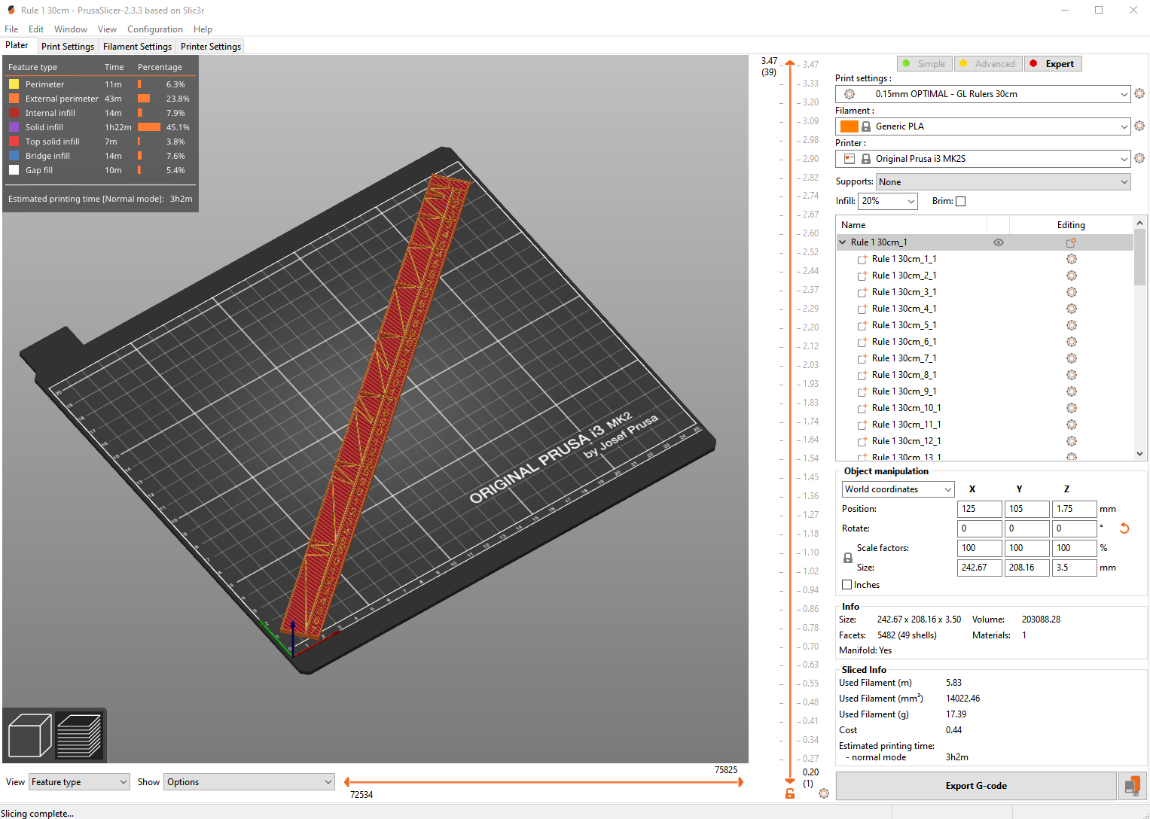Image resolution: width=1150 pixels, height=819 pixels.
Task: Open the layer slider settings gear
Action: pyautogui.click(x=824, y=793)
